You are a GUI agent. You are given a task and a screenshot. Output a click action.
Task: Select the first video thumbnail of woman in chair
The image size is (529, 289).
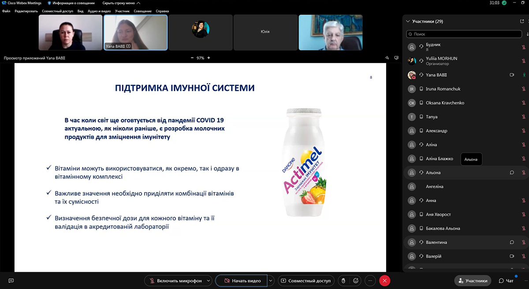pos(70,33)
